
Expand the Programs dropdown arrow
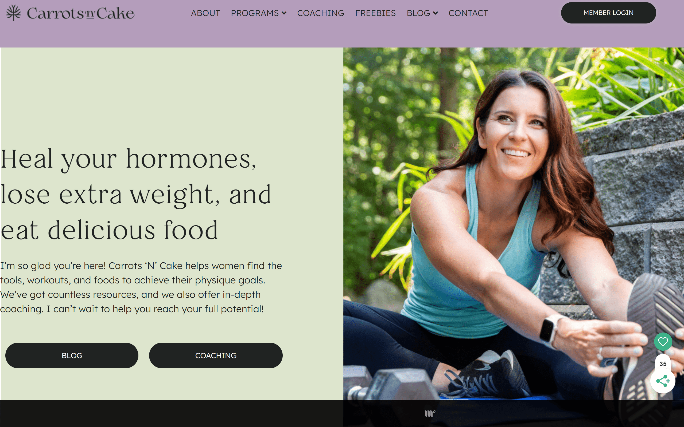pos(284,13)
